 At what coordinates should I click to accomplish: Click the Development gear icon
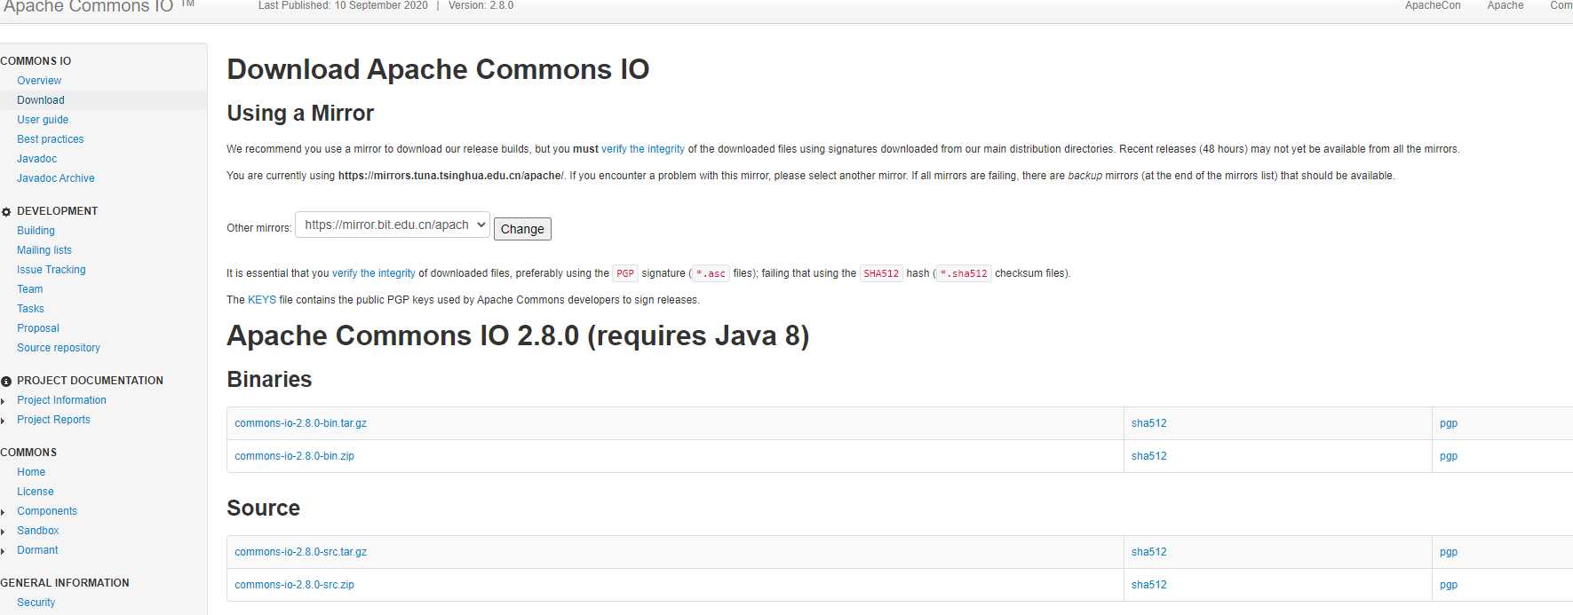(6, 212)
